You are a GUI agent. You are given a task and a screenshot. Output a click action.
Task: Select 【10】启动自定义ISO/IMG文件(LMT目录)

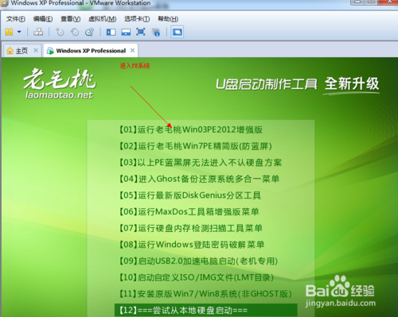pyautogui.click(x=197, y=277)
